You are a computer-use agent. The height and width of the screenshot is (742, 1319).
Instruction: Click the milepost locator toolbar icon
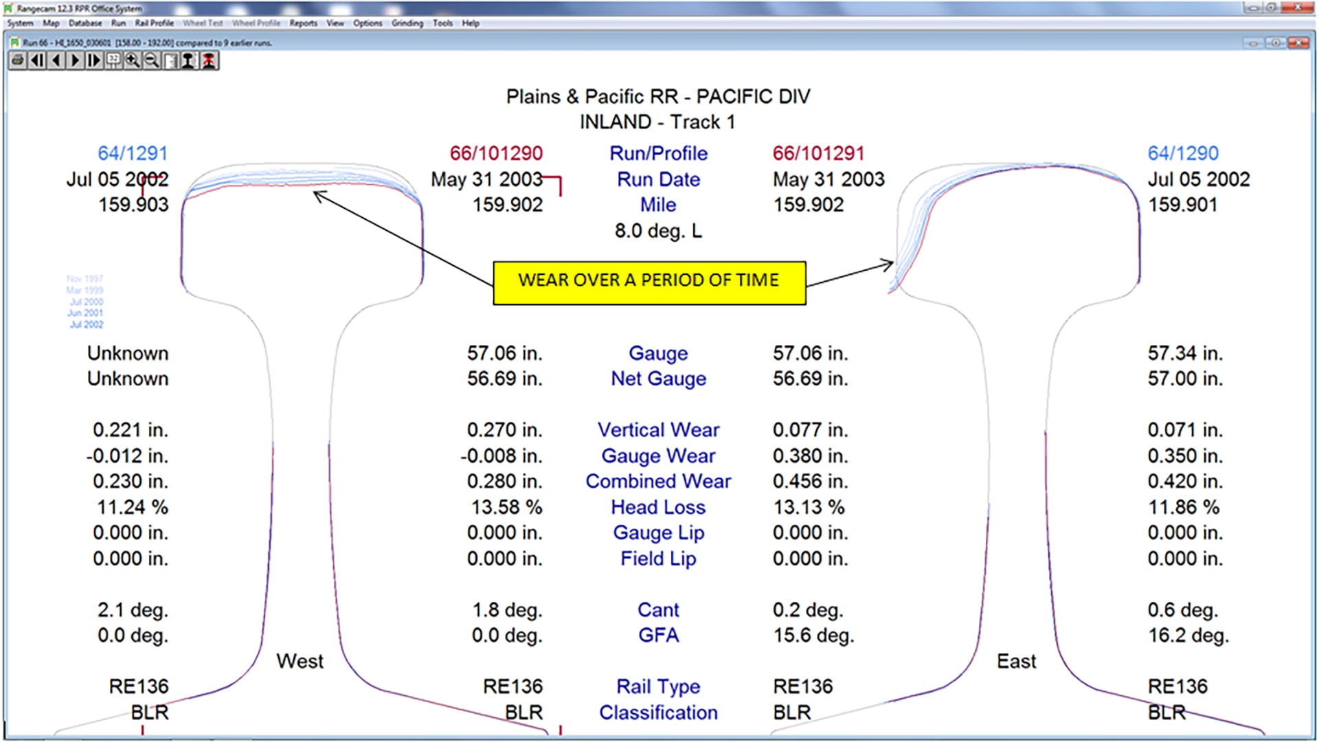(x=113, y=61)
